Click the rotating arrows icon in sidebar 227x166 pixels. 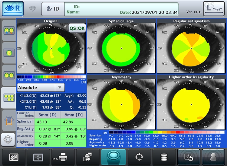point(8,140)
